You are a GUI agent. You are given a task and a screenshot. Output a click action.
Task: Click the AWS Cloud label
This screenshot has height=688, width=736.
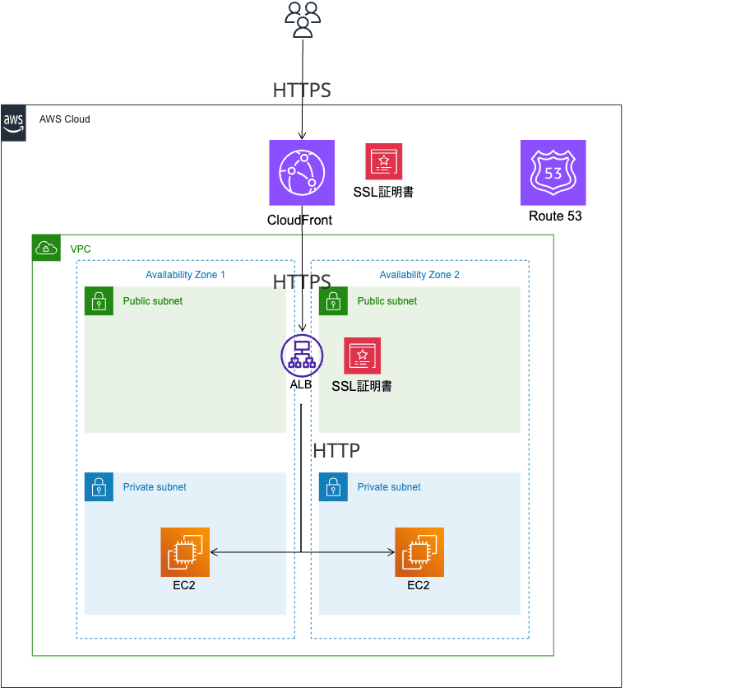coord(65,119)
